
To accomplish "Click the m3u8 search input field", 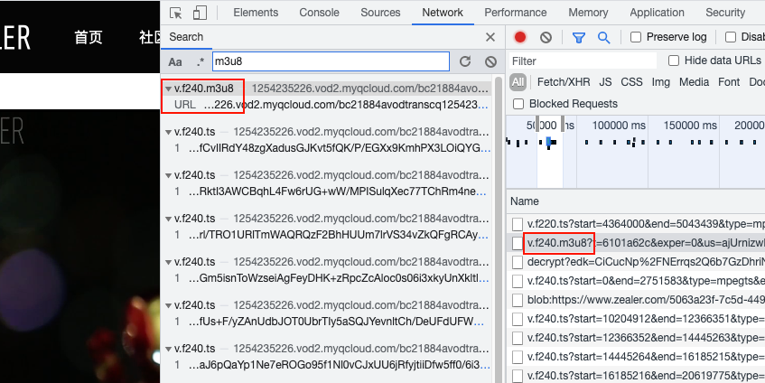I will click(330, 61).
